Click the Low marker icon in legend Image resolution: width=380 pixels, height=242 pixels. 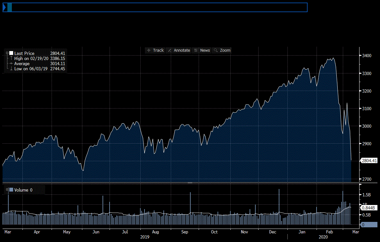point(11,69)
